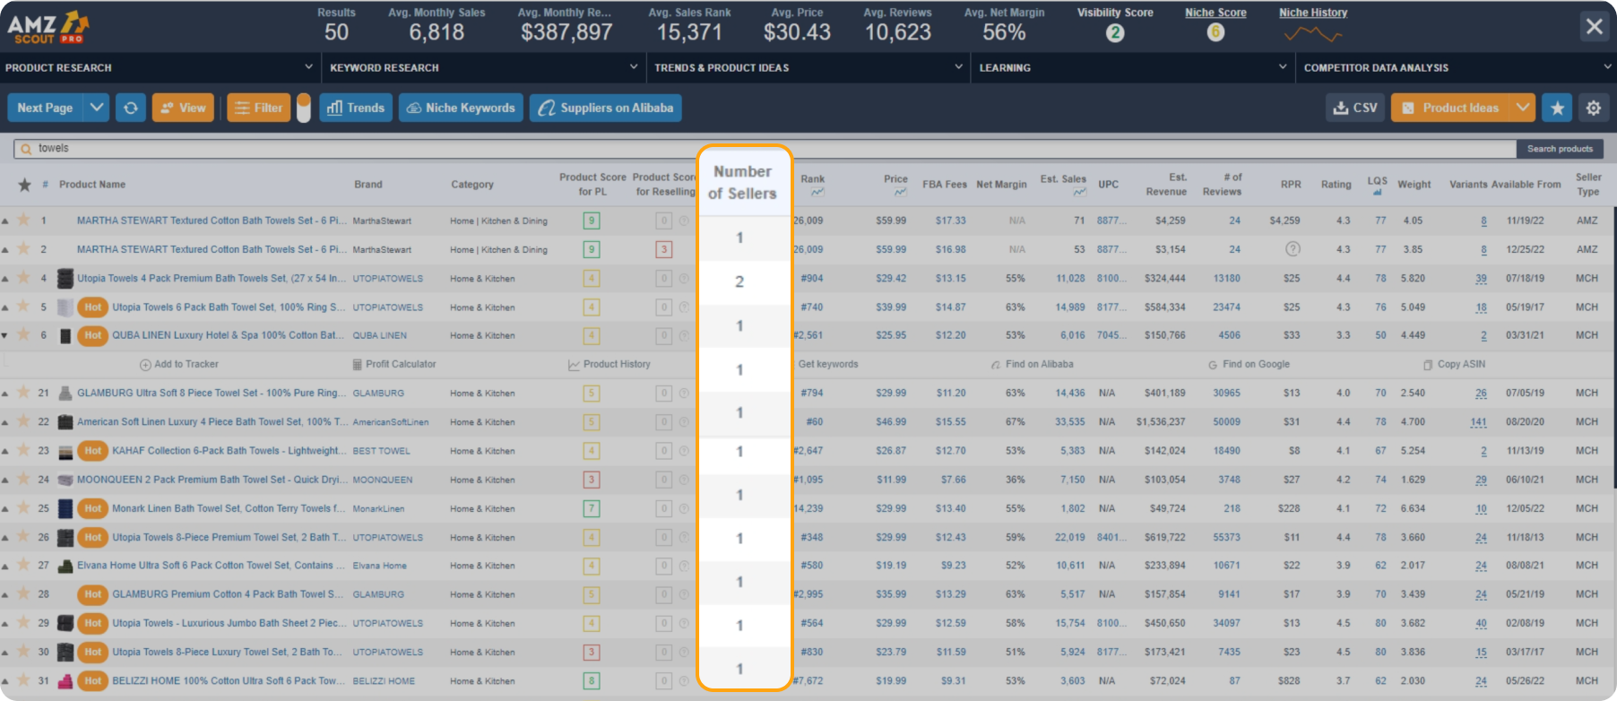Click Suppliers on Alibaba button
Viewport: 1617px width, 701px height.
click(x=606, y=108)
